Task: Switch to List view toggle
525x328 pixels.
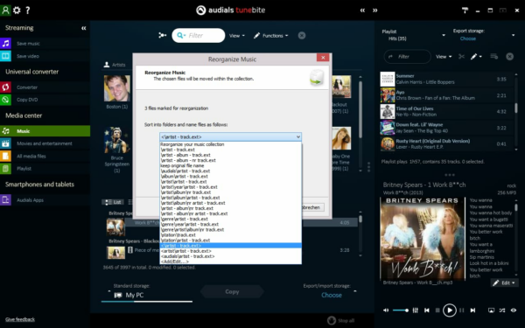Action: pos(113,202)
